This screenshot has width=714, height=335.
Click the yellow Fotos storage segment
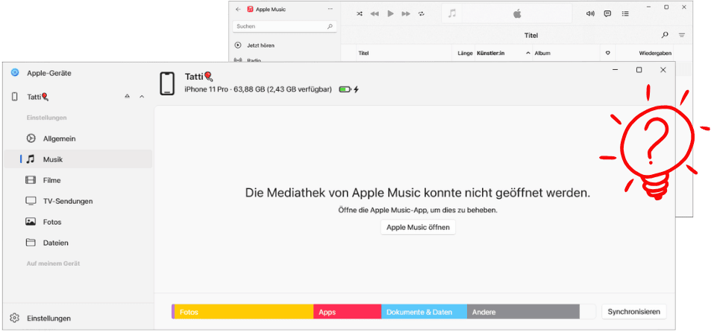click(x=244, y=312)
